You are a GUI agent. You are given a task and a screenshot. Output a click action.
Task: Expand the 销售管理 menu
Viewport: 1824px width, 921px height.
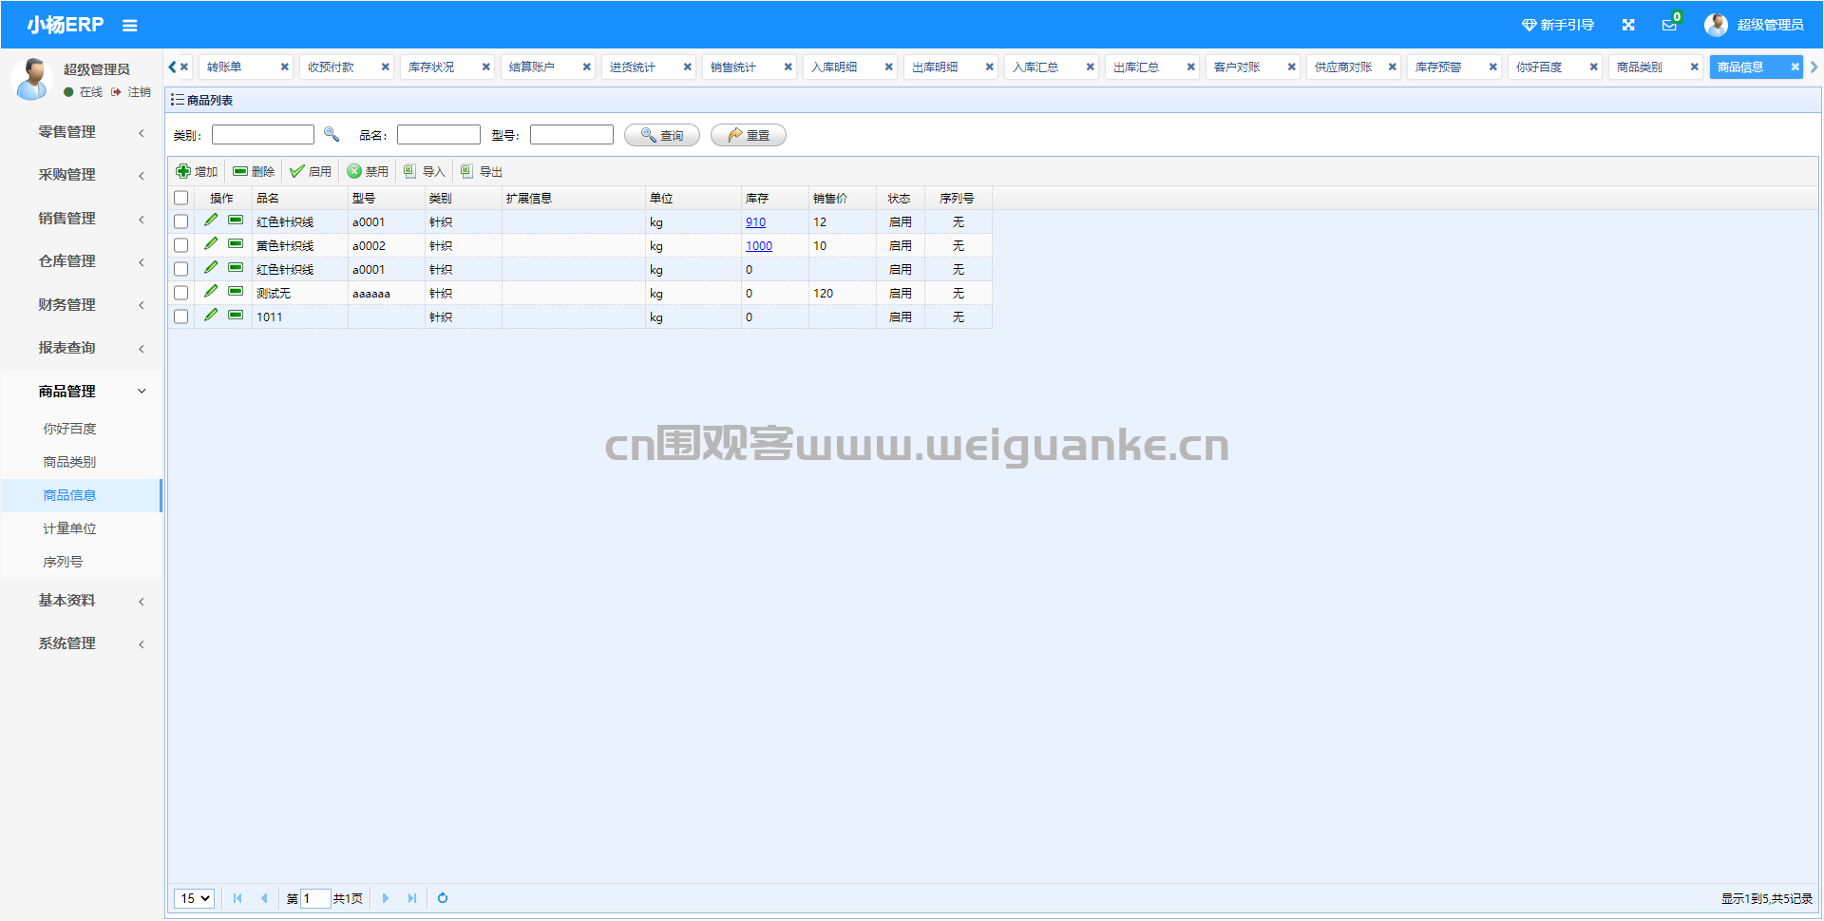pyautogui.click(x=82, y=219)
